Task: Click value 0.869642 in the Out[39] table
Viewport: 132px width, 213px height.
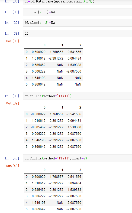Action: 39,147
